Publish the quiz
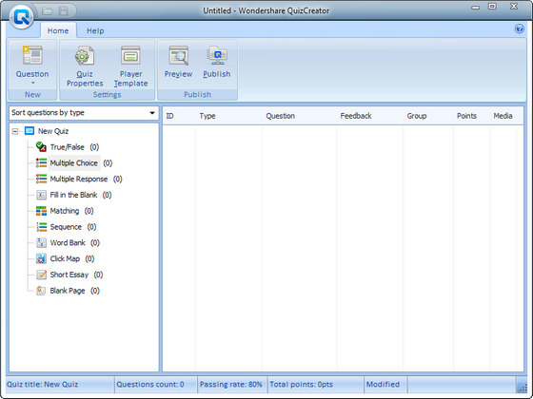This screenshot has height=399, width=533. point(217,62)
